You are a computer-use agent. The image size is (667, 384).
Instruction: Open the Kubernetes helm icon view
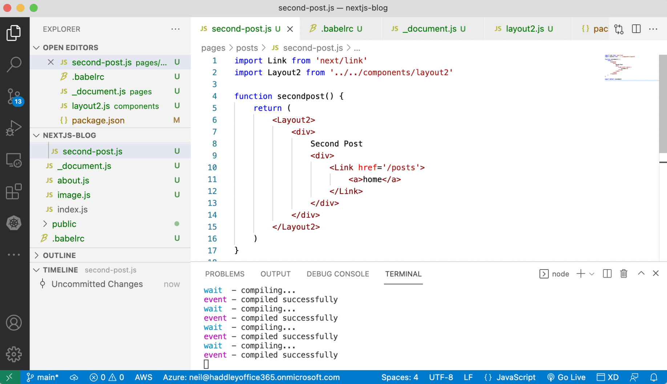pyautogui.click(x=14, y=223)
